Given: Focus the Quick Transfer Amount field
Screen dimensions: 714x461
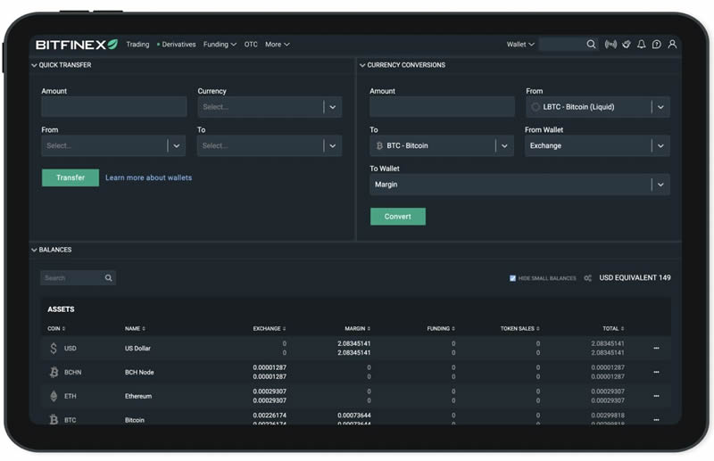Looking at the screenshot, I should [114, 107].
